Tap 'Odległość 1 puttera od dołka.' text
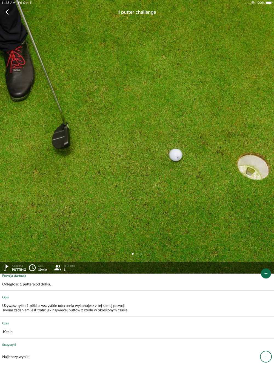Image resolution: width=274 pixels, height=365 pixels. pos(27,284)
